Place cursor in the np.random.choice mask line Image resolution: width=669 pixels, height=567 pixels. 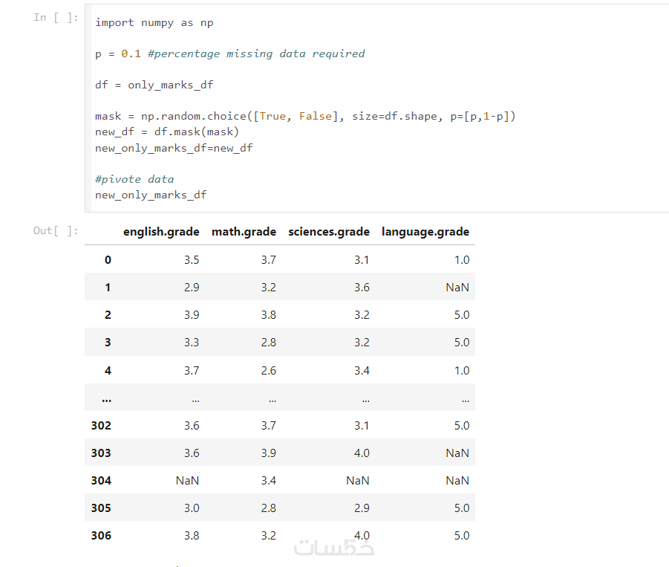pyautogui.click(x=304, y=116)
